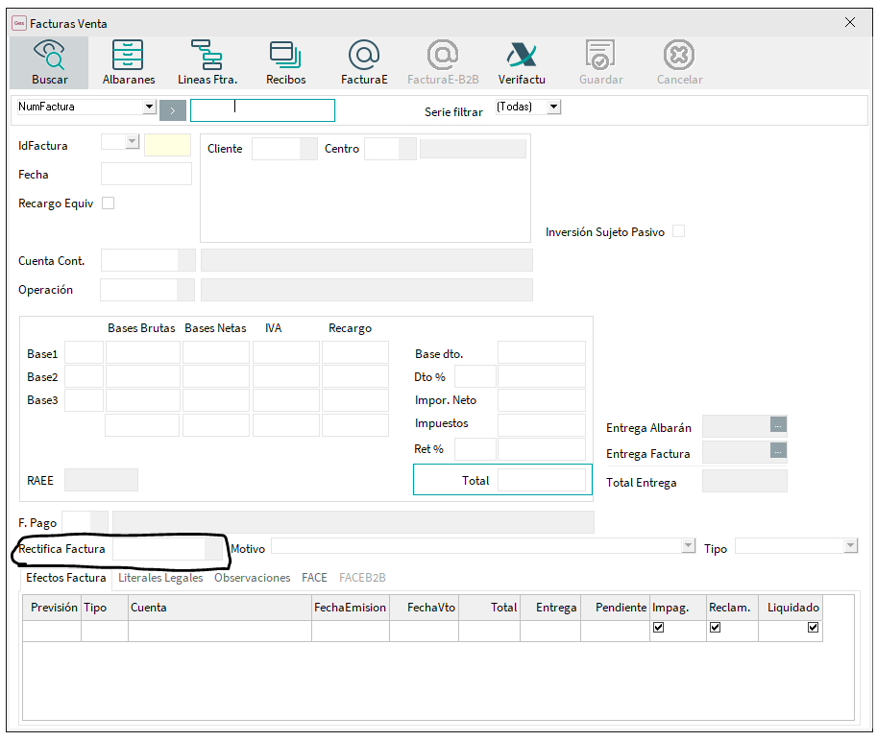Toggle the Reclam. checkbox in grid
877x741 pixels.
point(713,628)
